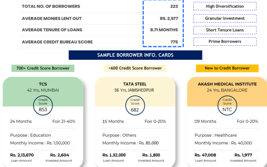
Task: Click the bureau score value 775
Action: [174, 42]
